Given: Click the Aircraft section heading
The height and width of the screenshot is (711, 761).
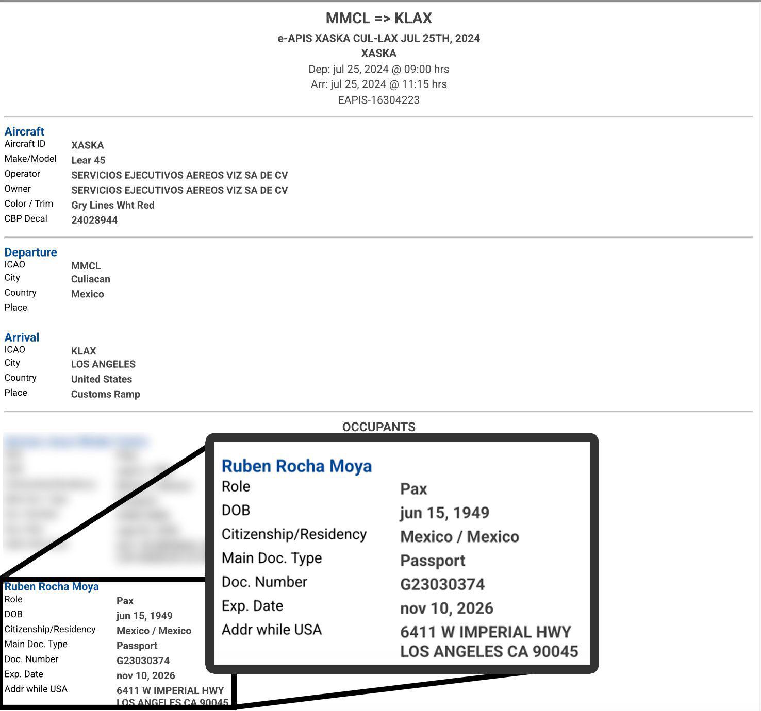Looking at the screenshot, I should coord(24,131).
